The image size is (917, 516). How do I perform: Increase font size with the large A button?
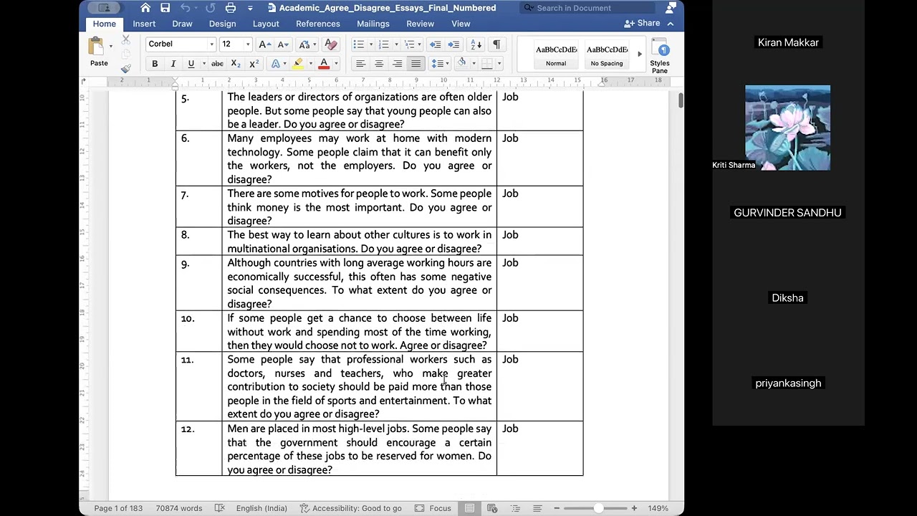click(x=264, y=44)
